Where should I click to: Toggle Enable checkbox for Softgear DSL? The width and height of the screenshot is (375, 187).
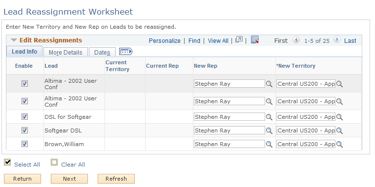tap(24, 130)
